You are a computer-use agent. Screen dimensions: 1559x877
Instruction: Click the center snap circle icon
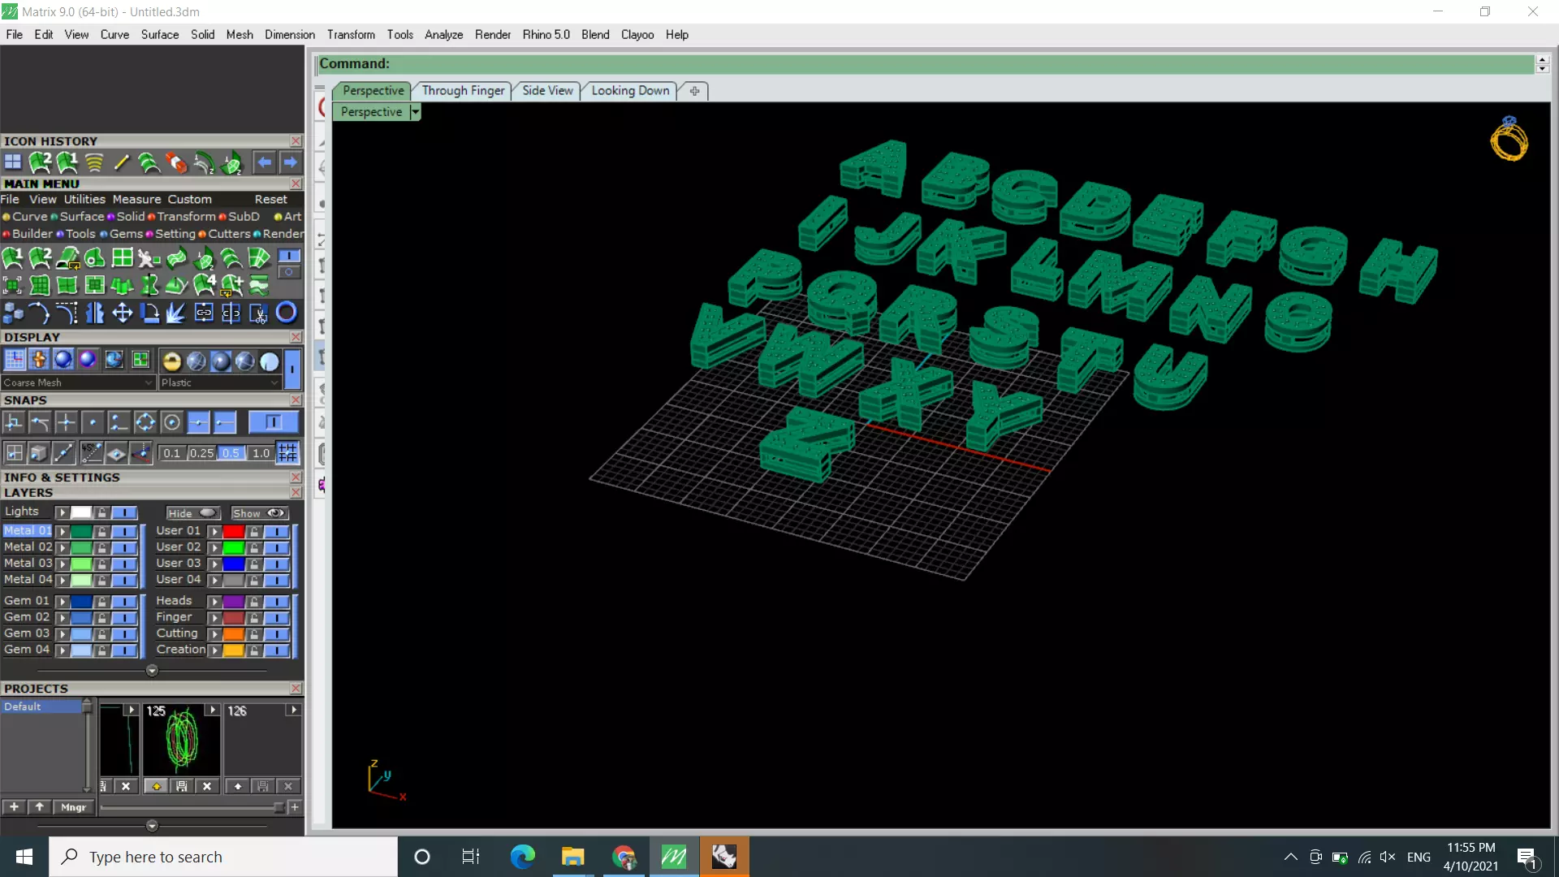pyautogui.click(x=171, y=422)
